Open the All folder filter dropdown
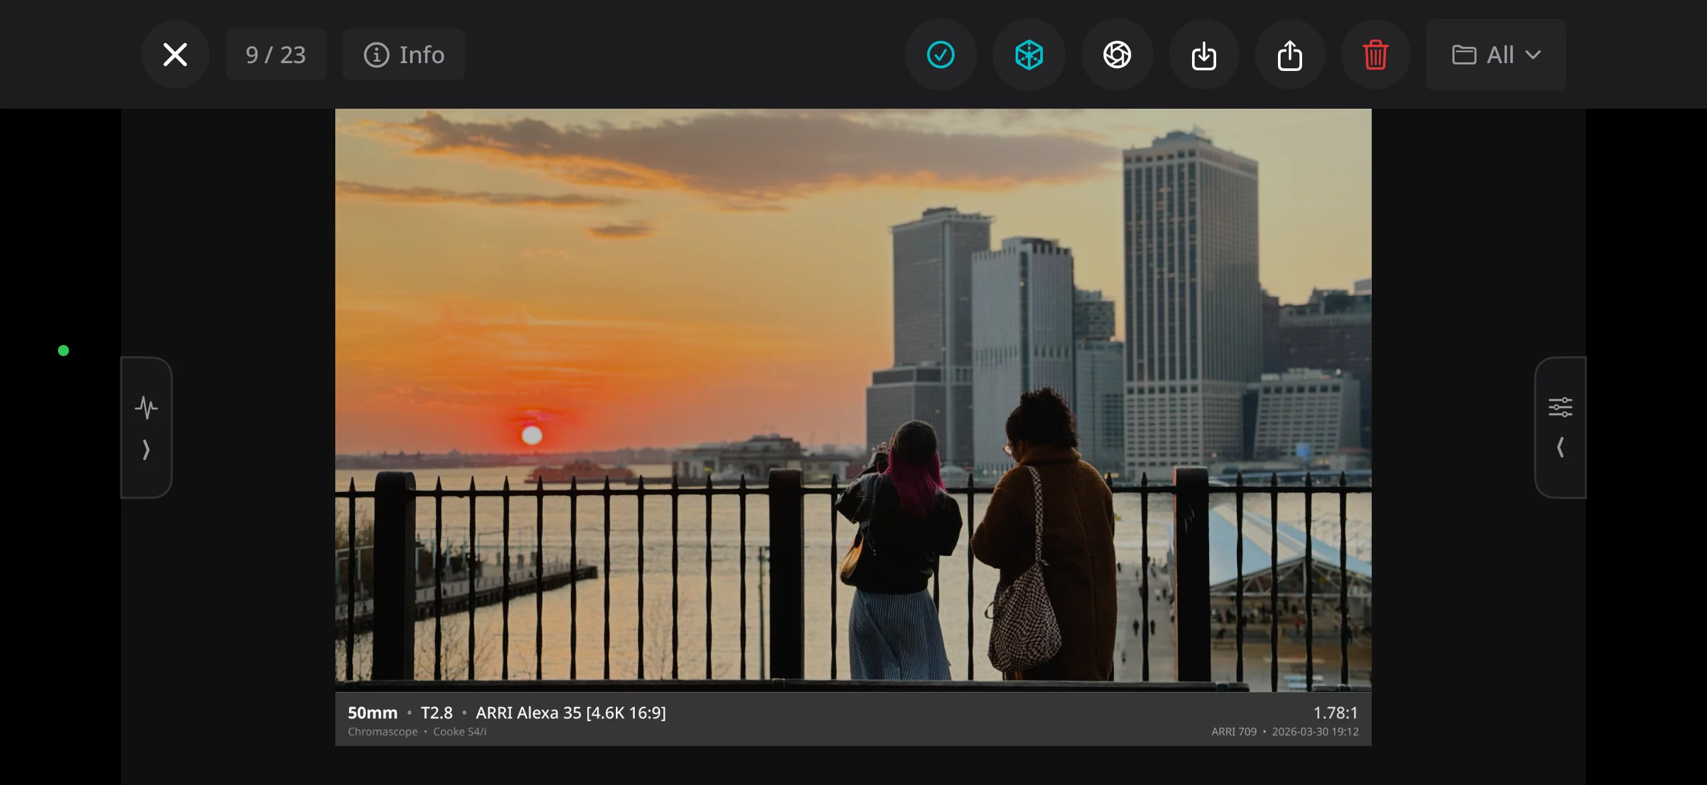Image resolution: width=1707 pixels, height=785 pixels. click(x=1496, y=54)
